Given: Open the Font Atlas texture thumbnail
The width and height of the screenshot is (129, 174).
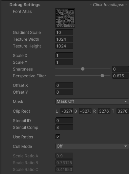Looking at the screenshot, I should pyautogui.click(x=65, y=18).
